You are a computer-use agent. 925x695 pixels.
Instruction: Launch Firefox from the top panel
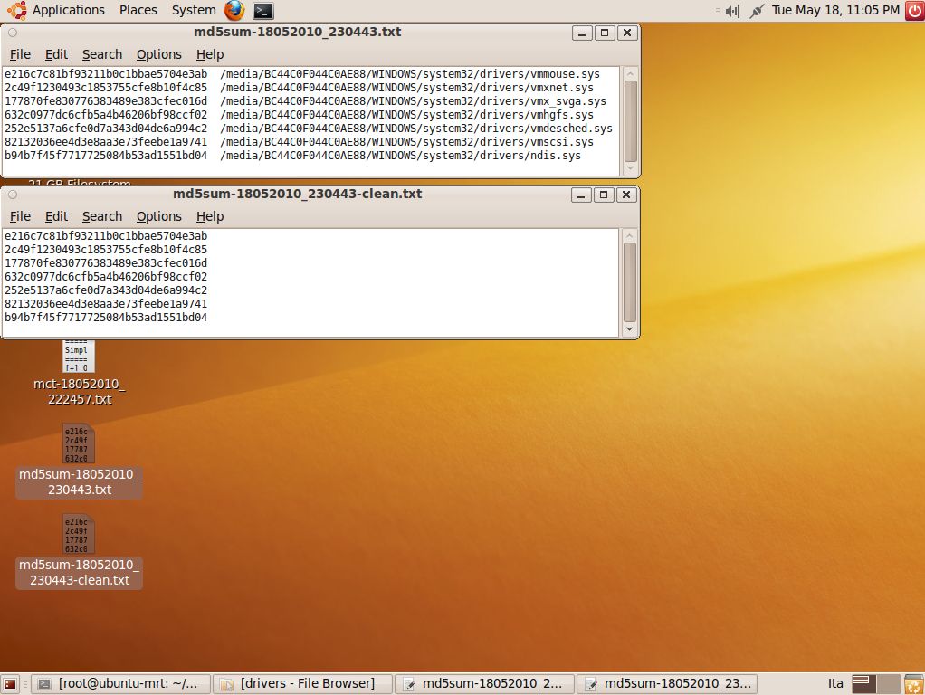coord(234,10)
